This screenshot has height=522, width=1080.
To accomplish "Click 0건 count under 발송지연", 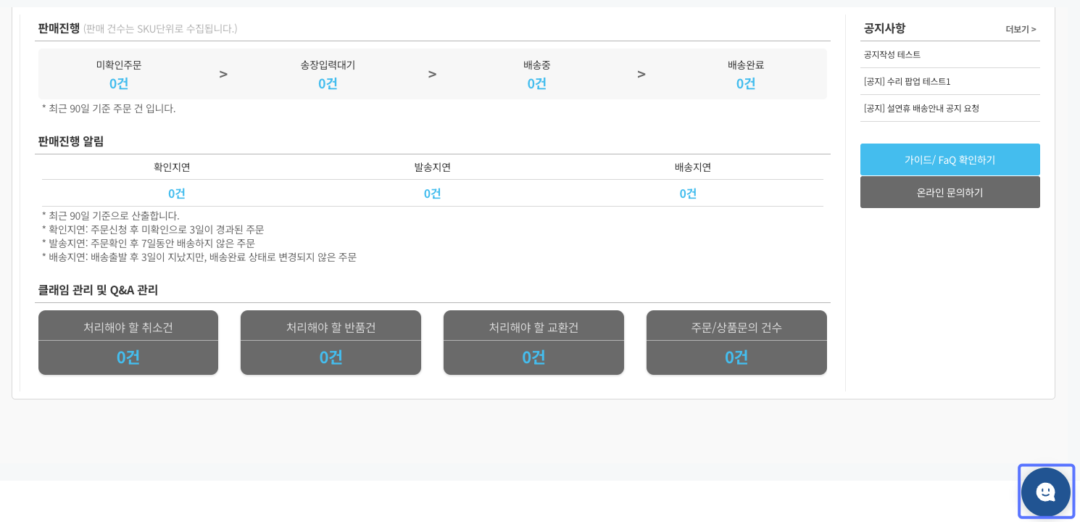I will pos(432,194).
